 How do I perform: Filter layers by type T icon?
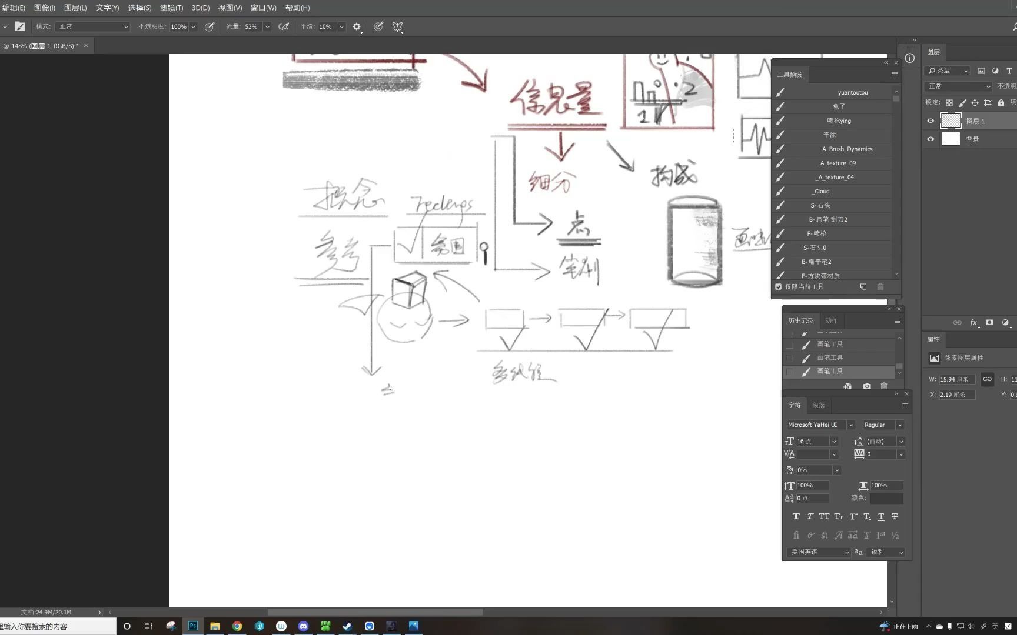coord(1009,71)
